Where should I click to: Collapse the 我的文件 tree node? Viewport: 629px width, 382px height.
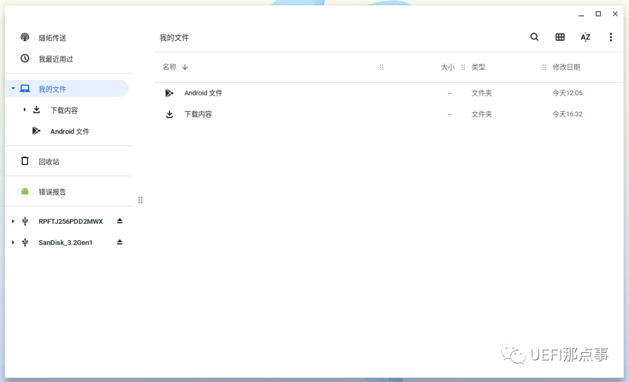pos(13,88)
